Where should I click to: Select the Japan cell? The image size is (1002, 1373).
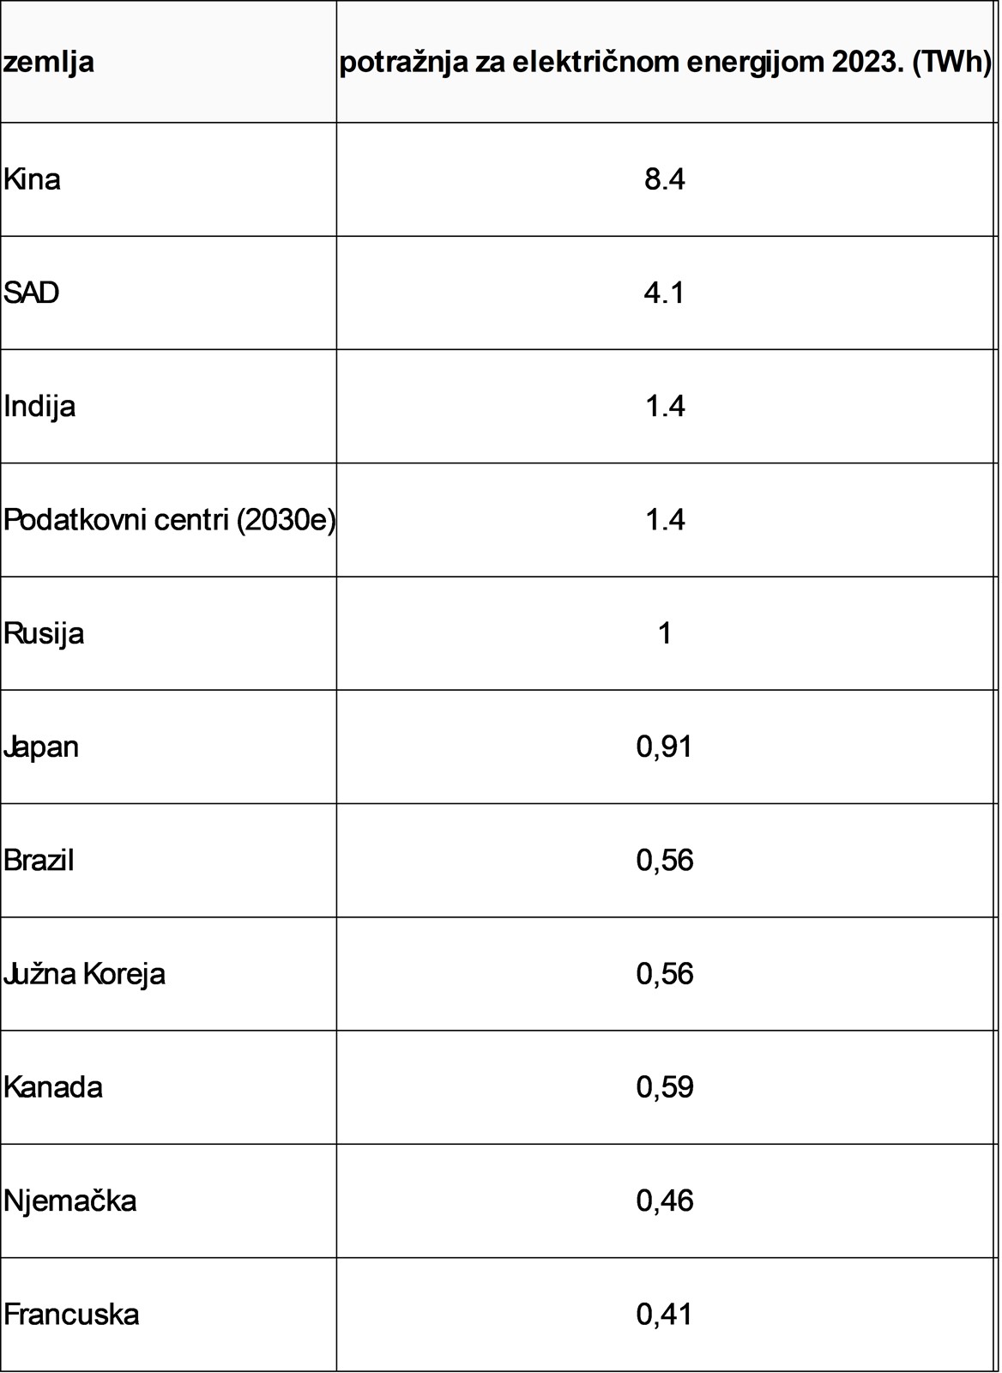168,747
